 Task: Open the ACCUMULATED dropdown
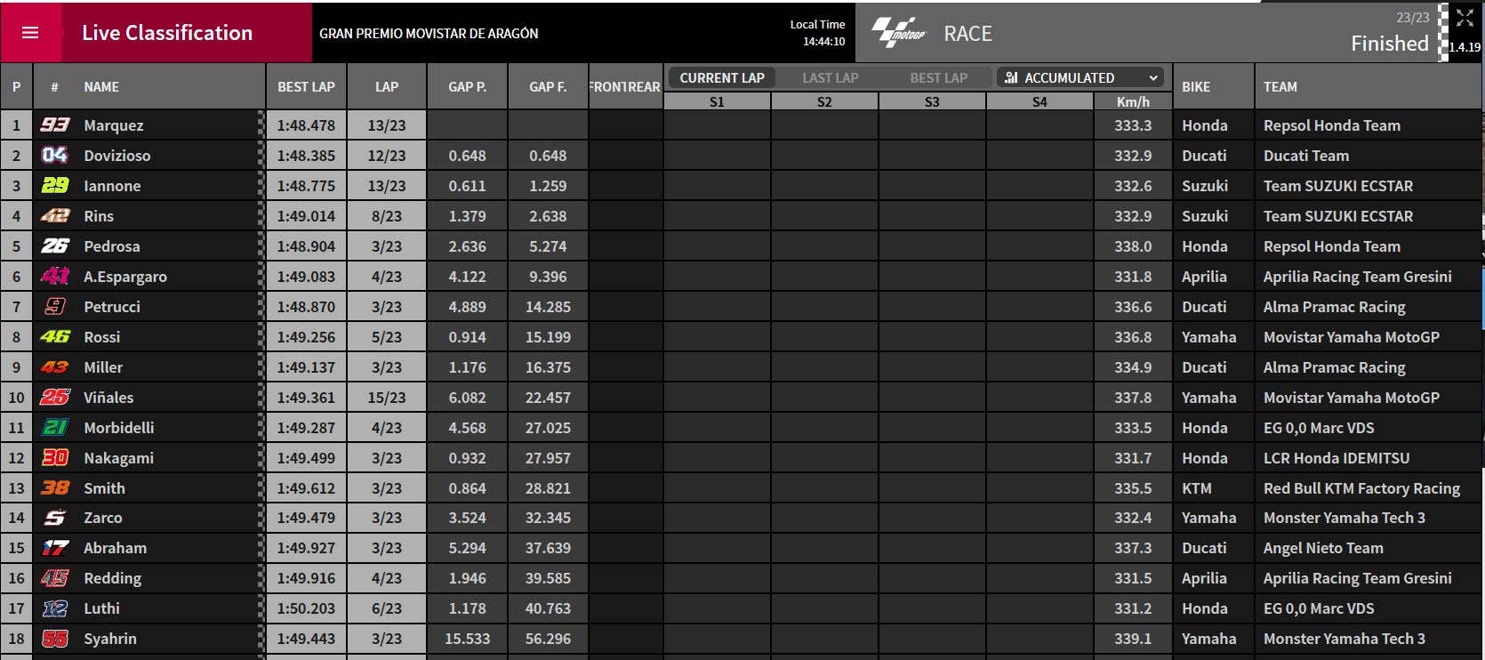[1080, 77]
